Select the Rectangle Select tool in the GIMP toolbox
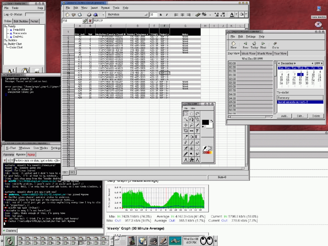The image size is (328, 246). (185, 114)
